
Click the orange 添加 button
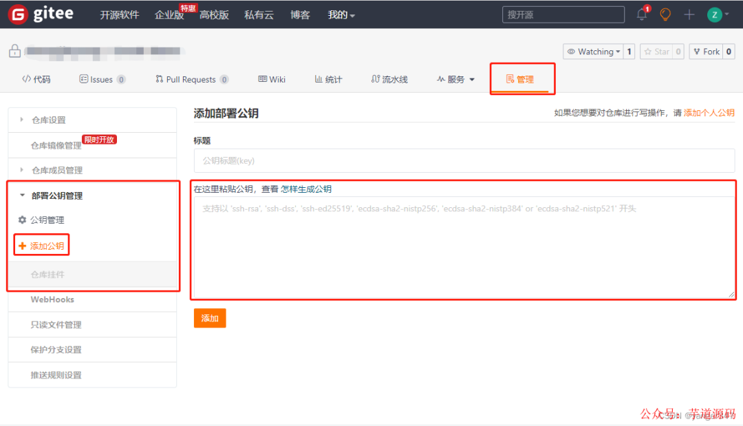[210, 318]
